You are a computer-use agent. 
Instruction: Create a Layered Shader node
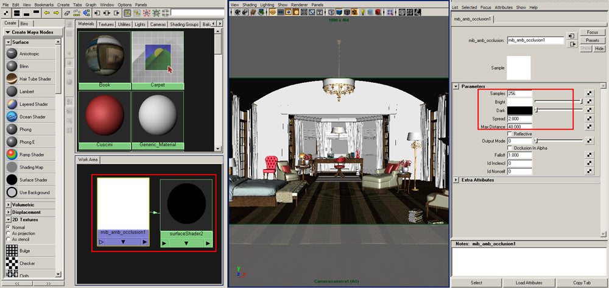coord(30,104)
